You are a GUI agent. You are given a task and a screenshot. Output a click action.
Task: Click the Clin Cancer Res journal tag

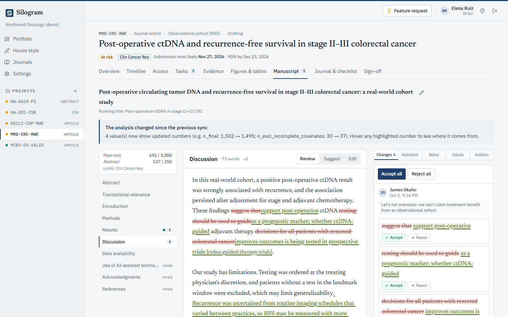(x=134, y=57)
